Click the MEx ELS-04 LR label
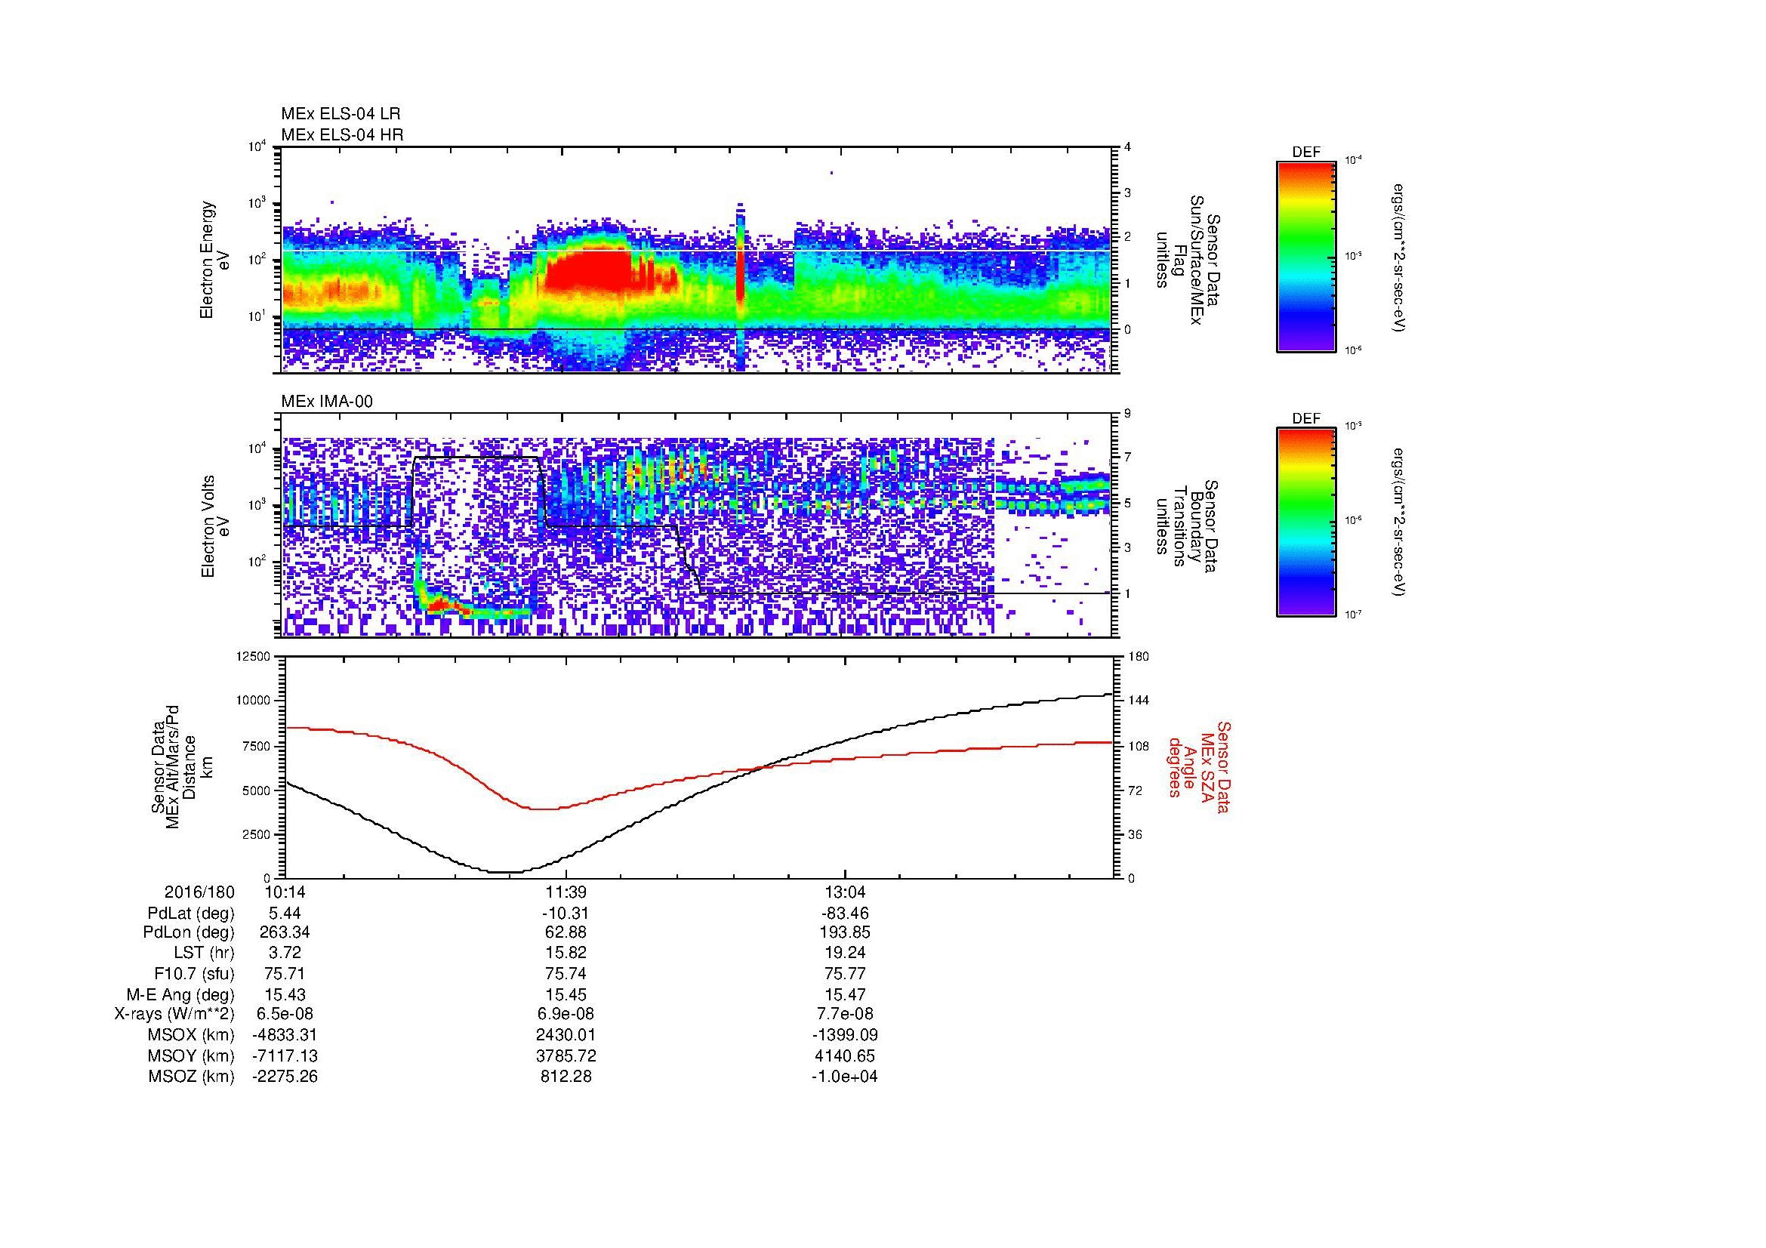 [341, 114]
